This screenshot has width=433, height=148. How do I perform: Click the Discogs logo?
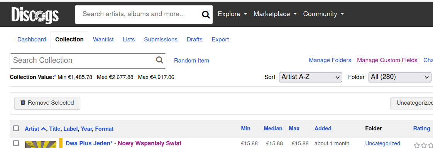35,15
